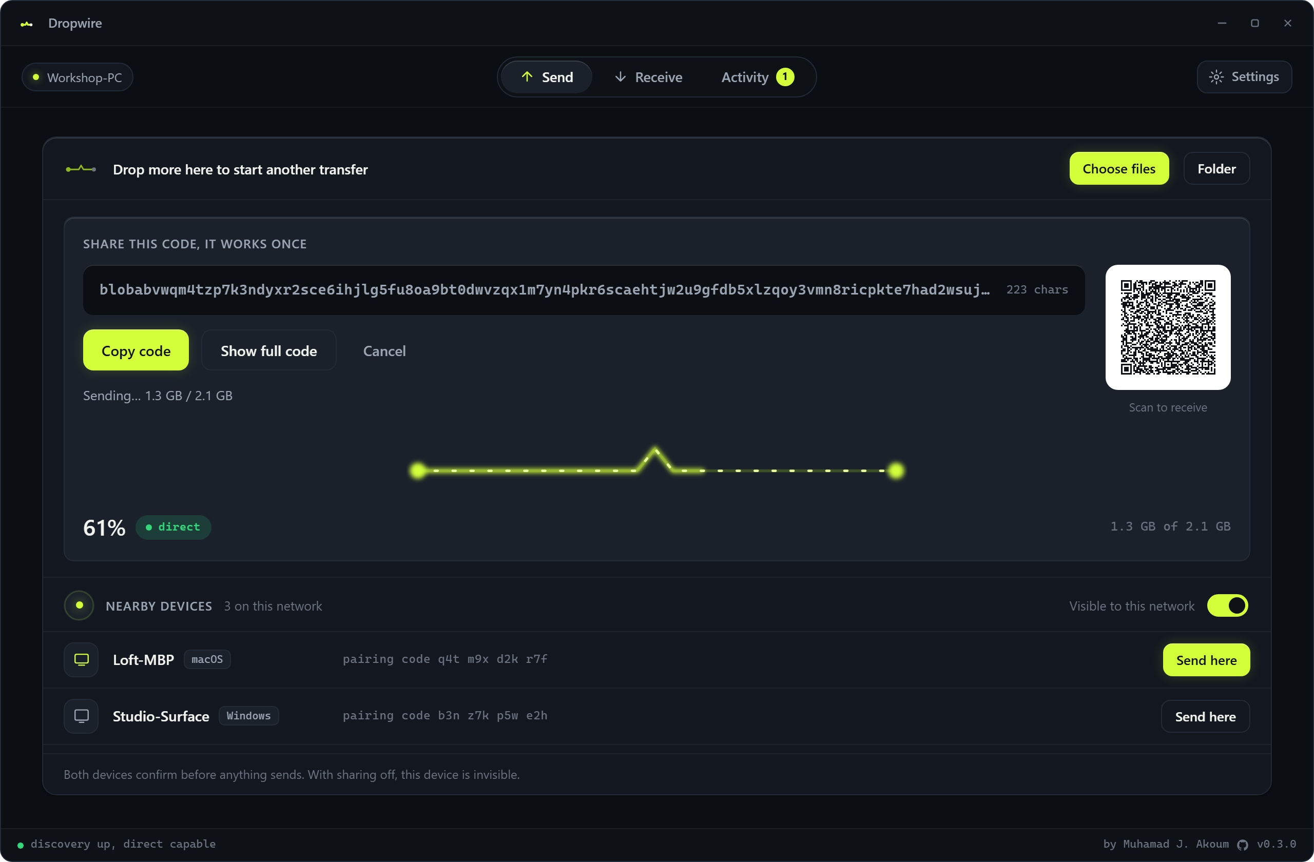This screenshot has height=862, width=1314.
Task: Click the QR code to receive
Action: pyautogui.click(x=1168, y=327)
